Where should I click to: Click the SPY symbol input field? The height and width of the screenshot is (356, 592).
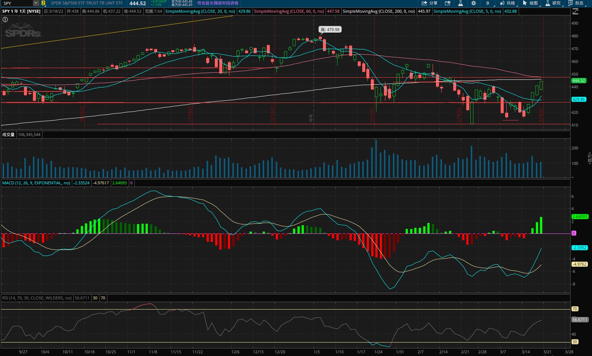tap(17, 3)
